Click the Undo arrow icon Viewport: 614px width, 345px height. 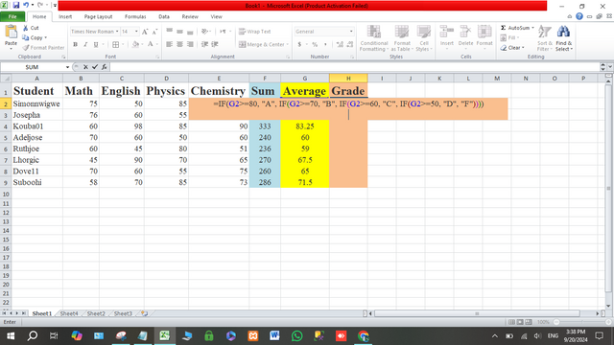pyautogui.click(x=26, y=6)
